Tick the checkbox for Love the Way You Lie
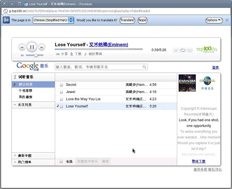The image size is (232, 189). tap(61, 99)
